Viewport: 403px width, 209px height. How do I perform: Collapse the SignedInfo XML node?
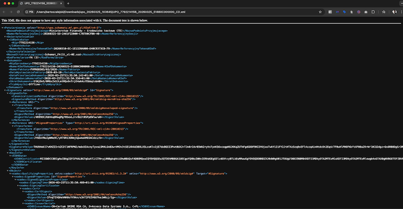8,93
